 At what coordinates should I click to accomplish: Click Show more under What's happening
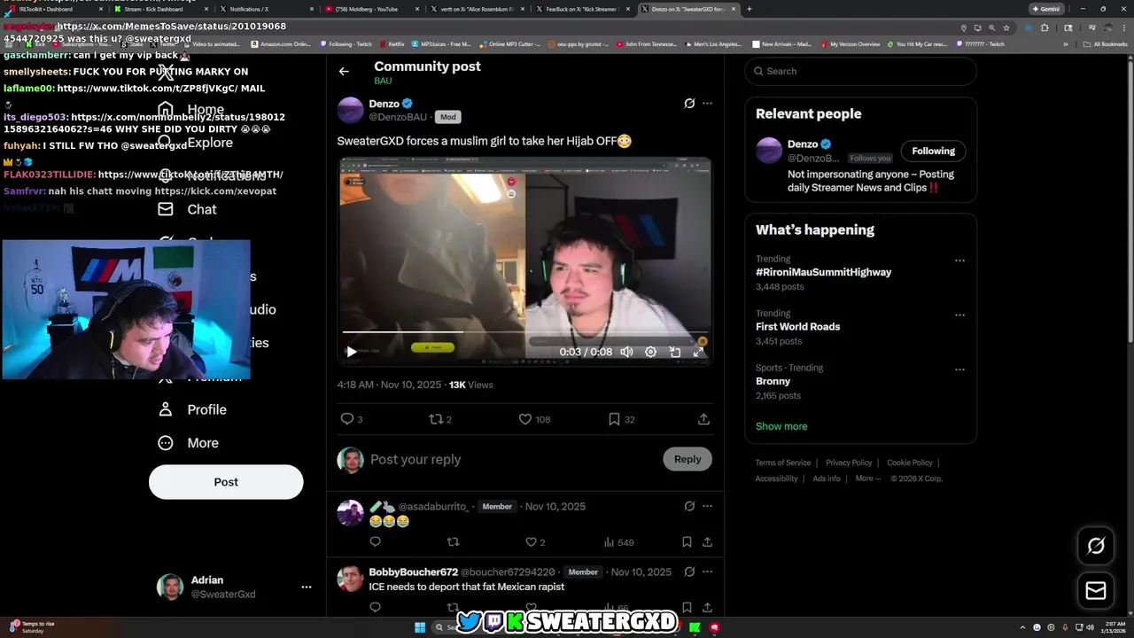click(x=781, y=426)
